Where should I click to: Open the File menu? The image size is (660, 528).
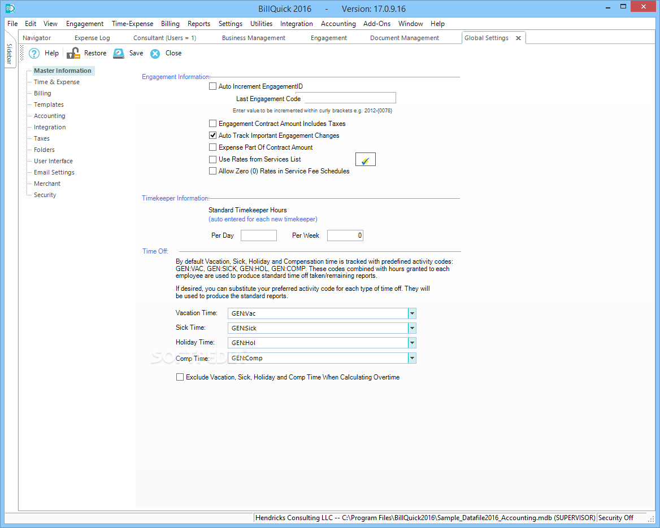click(x=12, y=24)
